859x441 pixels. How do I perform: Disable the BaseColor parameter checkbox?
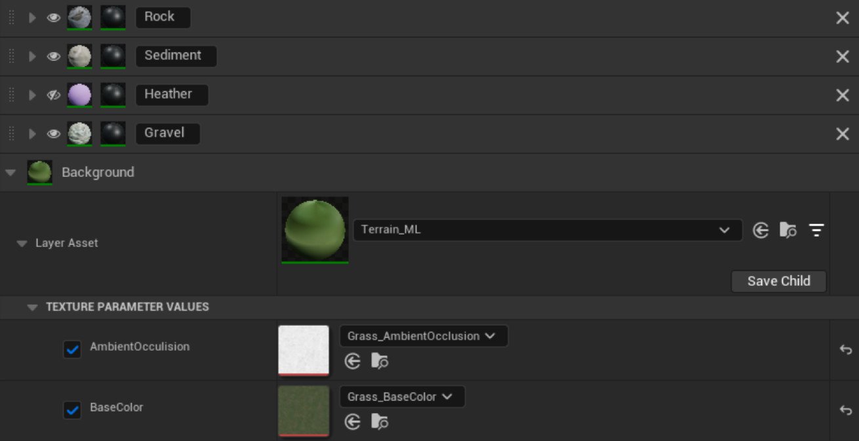tap(72, 410)
